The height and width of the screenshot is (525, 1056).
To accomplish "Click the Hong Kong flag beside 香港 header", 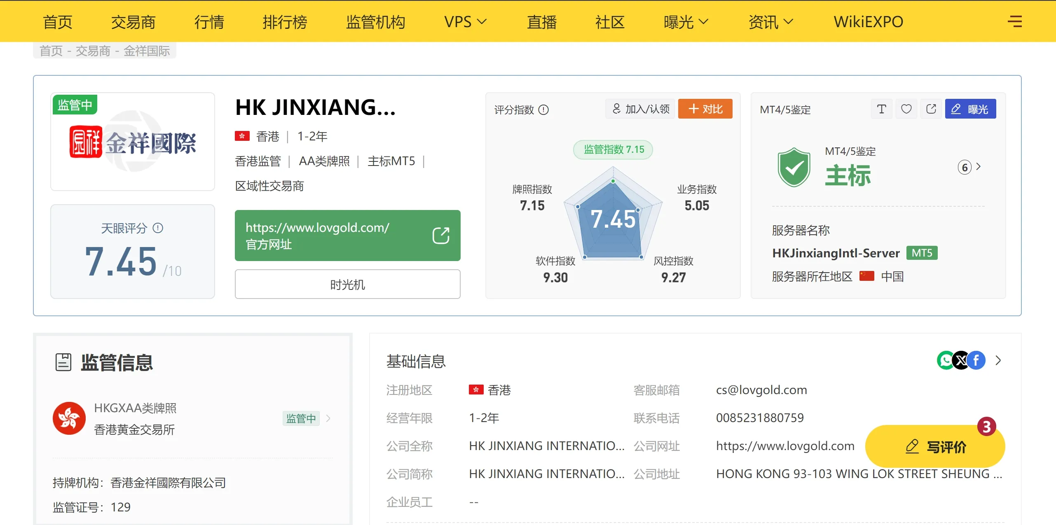I will 242,136.
